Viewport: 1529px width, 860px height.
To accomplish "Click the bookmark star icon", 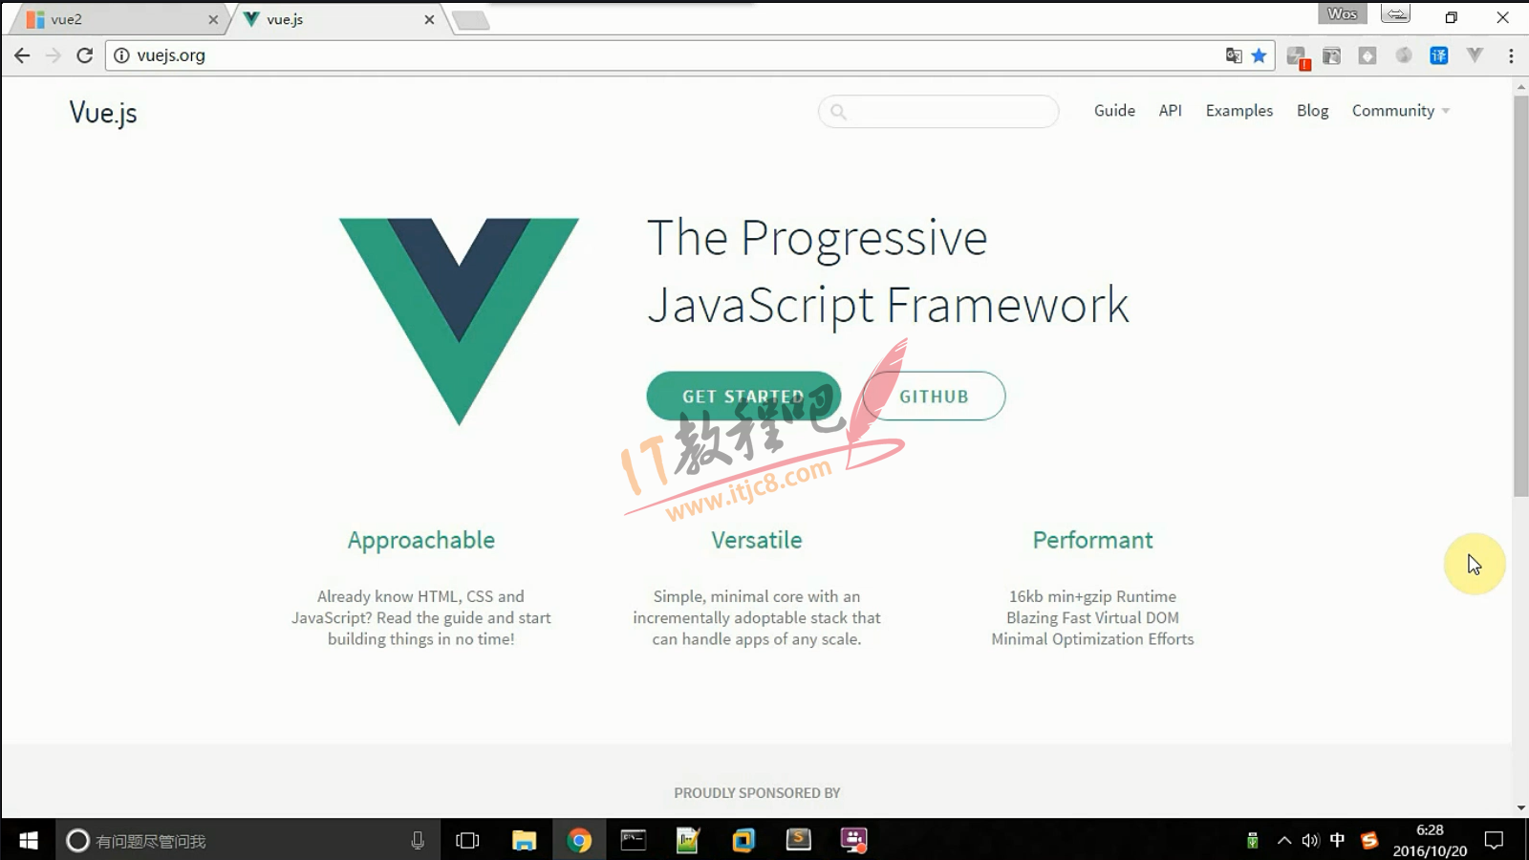I will (x=1260, y=55).
